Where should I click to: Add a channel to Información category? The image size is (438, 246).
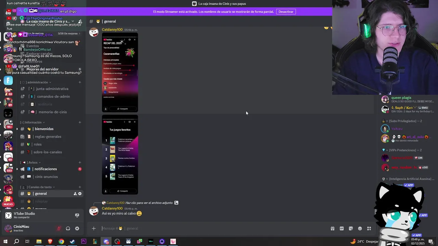pos(80,122)
